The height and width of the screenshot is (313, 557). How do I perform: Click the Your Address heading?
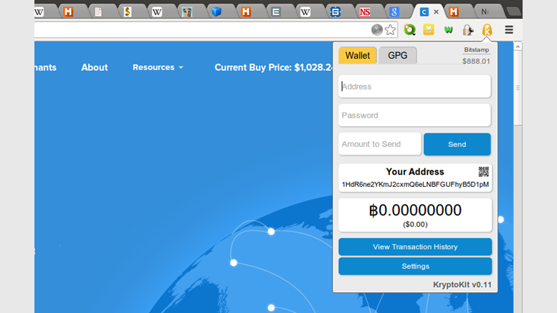(415, 172)
